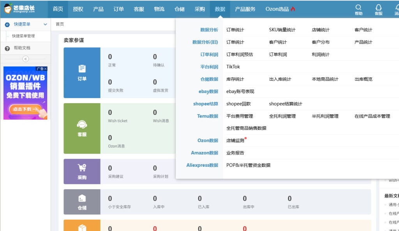Image resolution: width=399 pixels, height=231 pixels.
Task: Open the Ozon选品 menu
Action: 280,9
